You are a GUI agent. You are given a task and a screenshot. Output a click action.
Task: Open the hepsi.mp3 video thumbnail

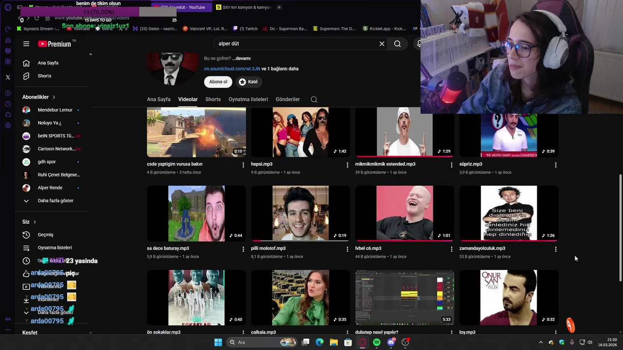click(300, 132)
